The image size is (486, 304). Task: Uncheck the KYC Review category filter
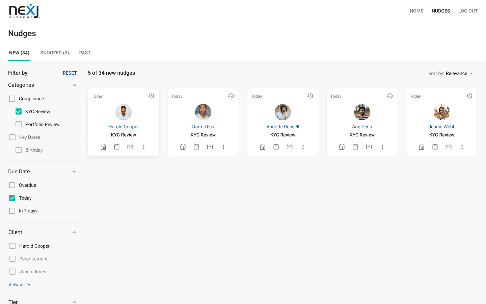19,111
